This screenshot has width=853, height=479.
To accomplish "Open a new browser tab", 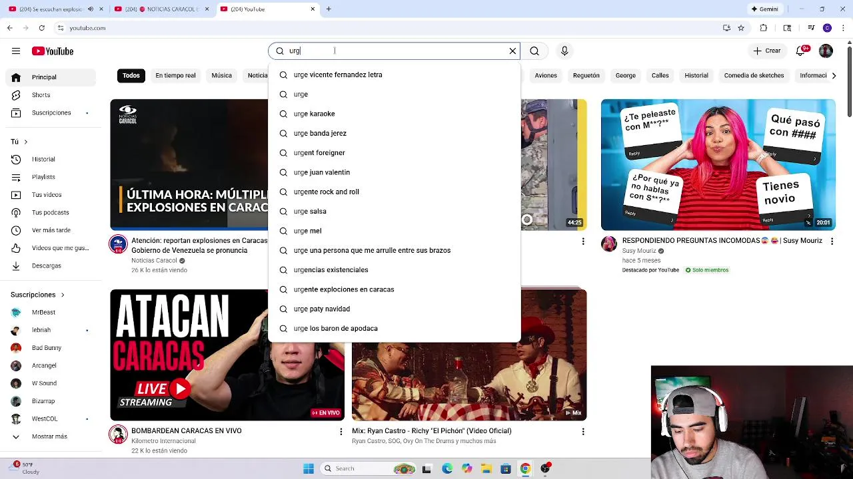I will (329, 9).
